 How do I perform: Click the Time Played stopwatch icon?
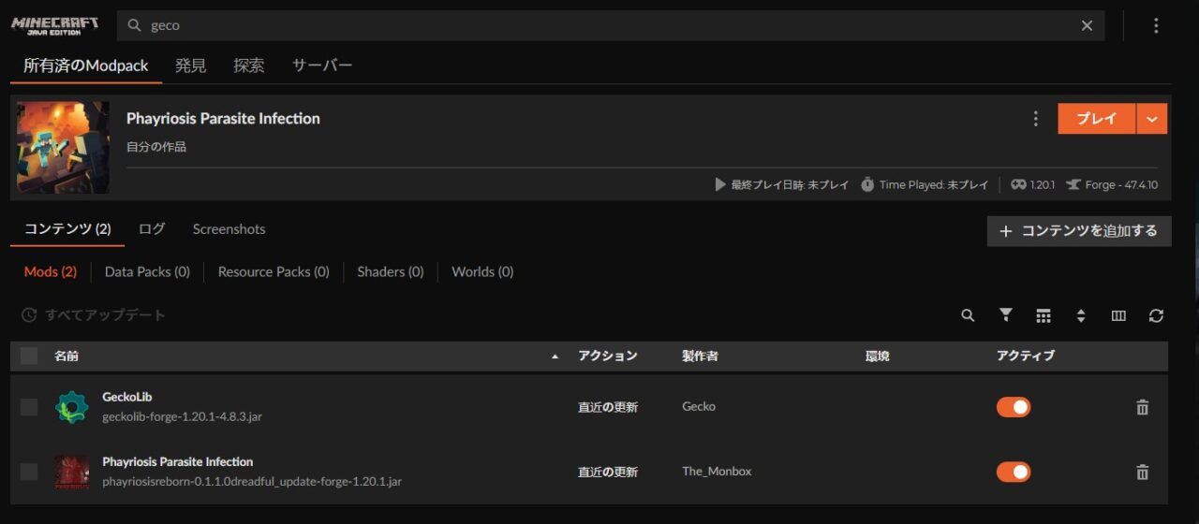click(x=867, y=184)
